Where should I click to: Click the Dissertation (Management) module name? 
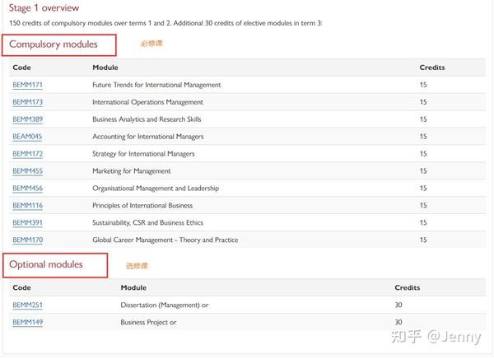tap(161, 305)
